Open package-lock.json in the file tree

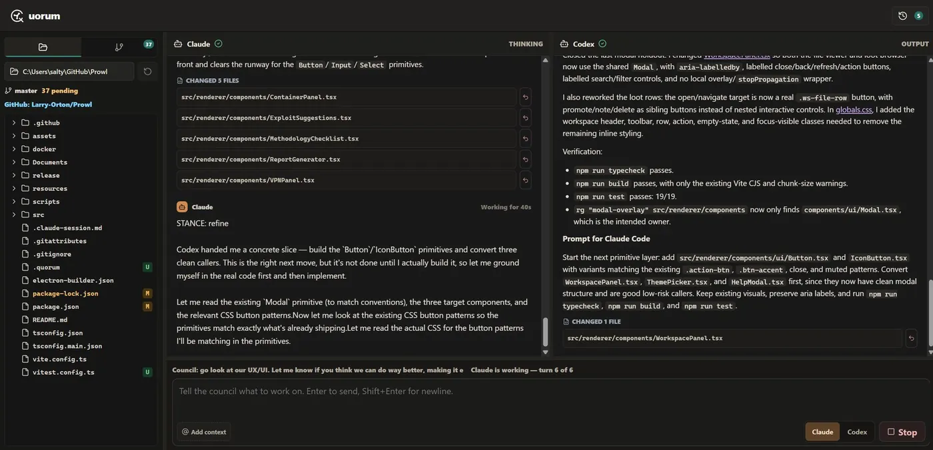tap(65, 294)
